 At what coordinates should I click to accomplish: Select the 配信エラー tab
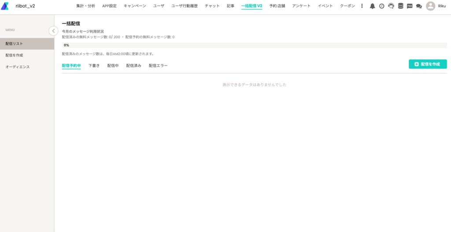(158, 65)
